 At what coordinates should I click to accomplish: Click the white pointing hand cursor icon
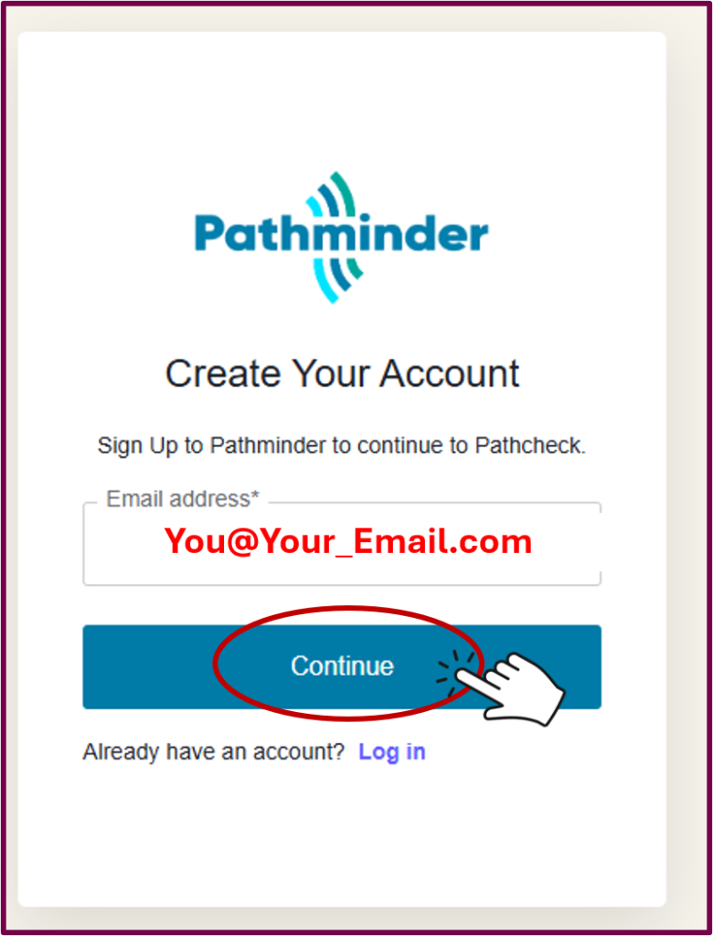(511, 688)
